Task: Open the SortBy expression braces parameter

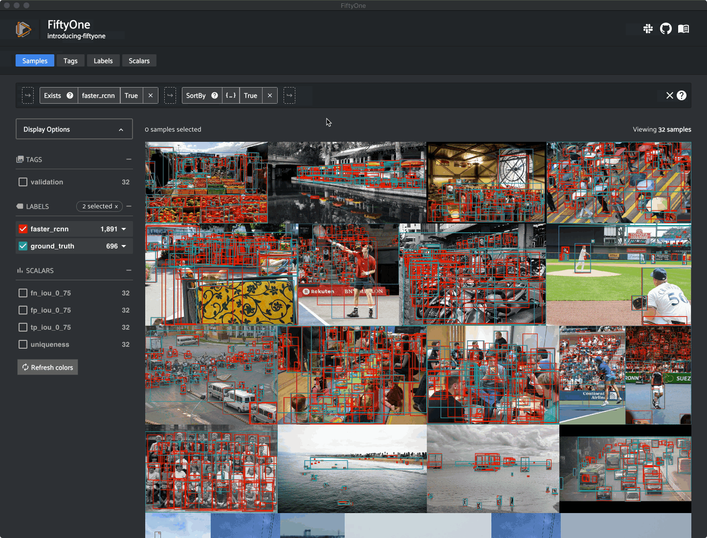Action: coord(231,95)
